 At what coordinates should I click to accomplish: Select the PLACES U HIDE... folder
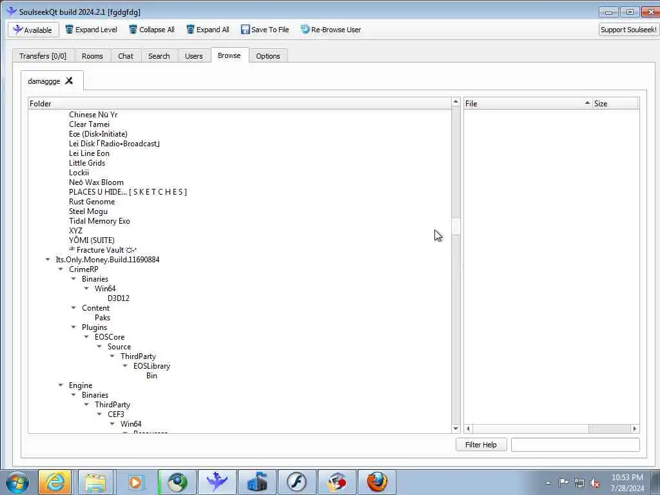point(128,192)
